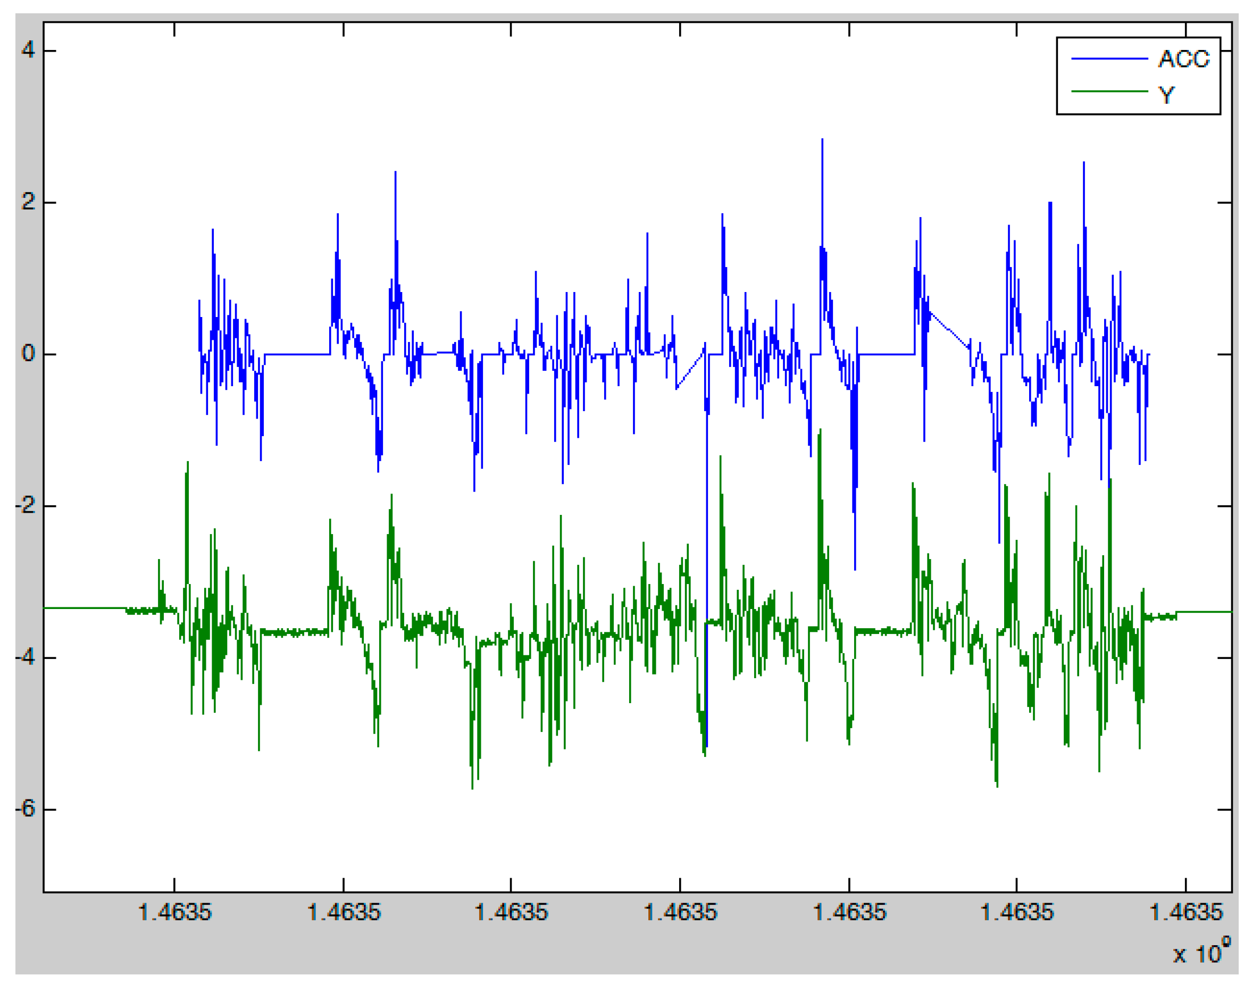The image size is (1252, 984).
Task: Click the end point of the blue ACC curve
Action: pyautogui.click(x=1149, y=354)
